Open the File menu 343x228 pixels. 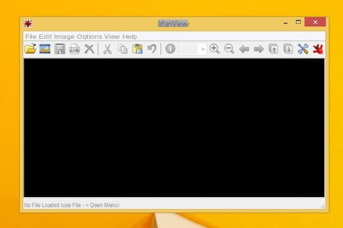pos(31,37)
